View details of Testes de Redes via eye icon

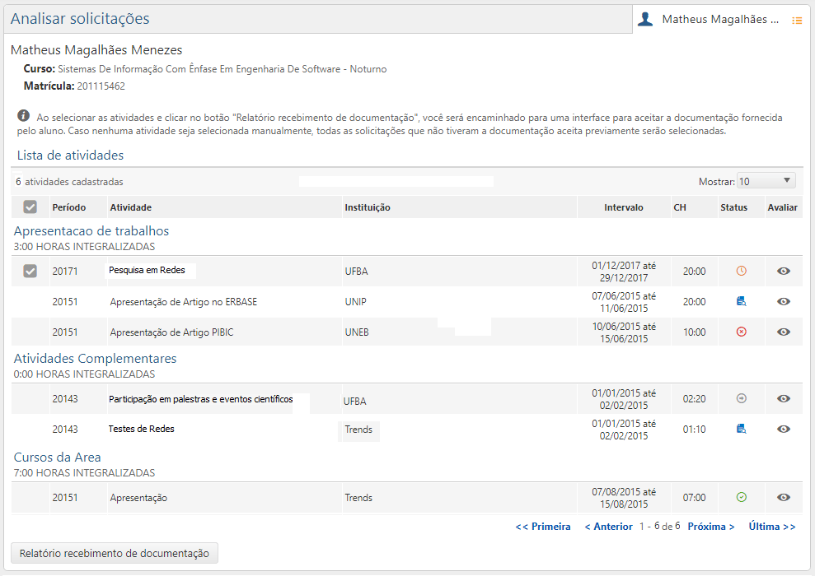(x=784, y=429)
